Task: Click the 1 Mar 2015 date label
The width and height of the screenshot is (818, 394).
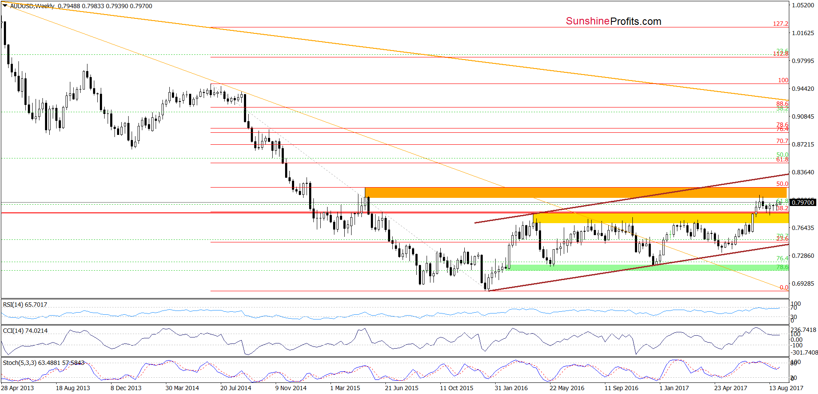Action: tap(345, 388)
